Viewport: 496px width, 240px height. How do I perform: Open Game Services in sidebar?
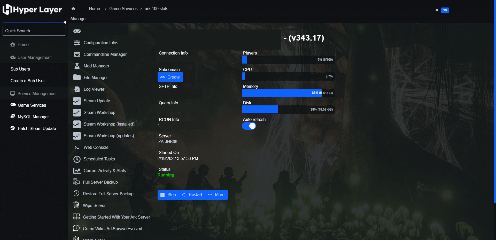pyautogui.click(x=32, y=105)
